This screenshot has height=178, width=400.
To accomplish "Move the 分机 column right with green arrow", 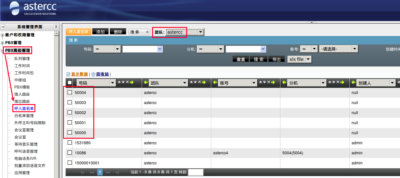I will [342, 82].
